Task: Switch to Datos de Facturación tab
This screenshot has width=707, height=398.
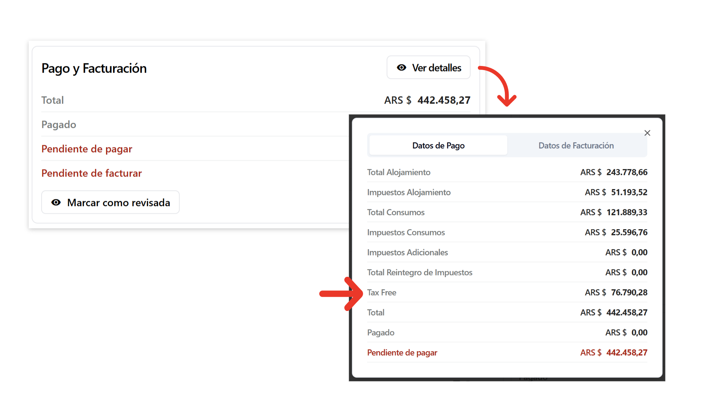Action: coord(576,146)
